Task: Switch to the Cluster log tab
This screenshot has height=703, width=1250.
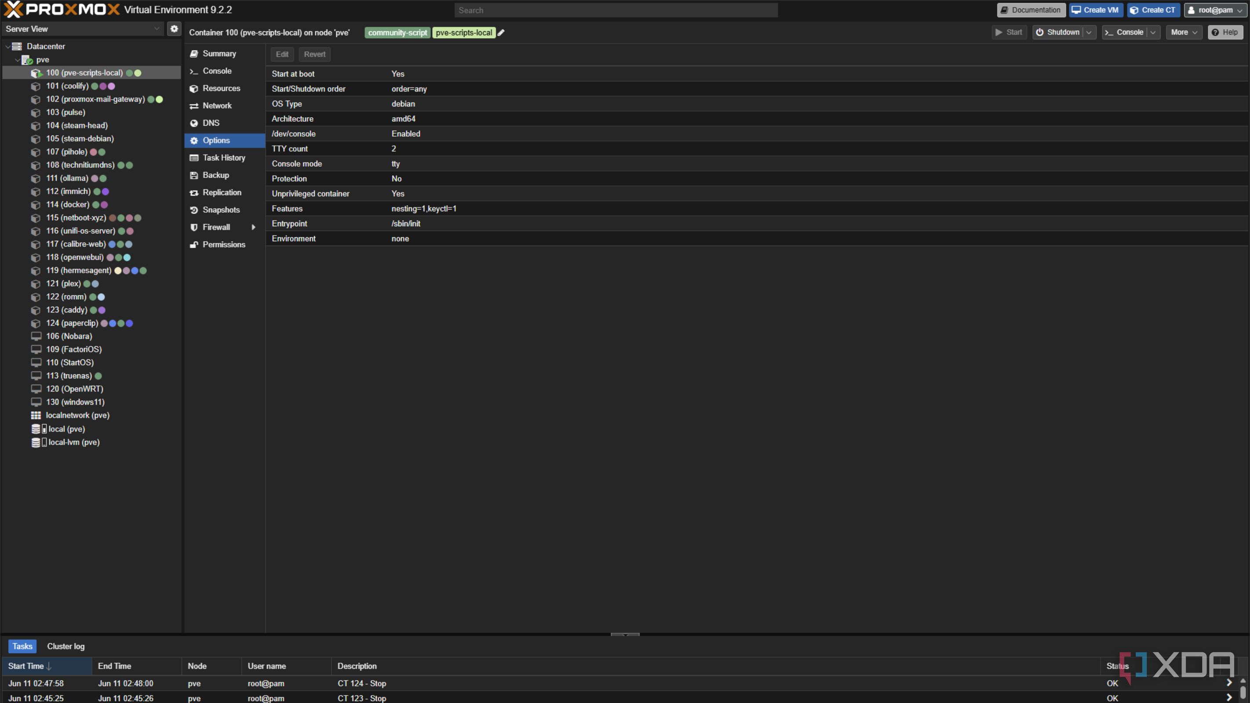Action: click(x=66, y=646)
